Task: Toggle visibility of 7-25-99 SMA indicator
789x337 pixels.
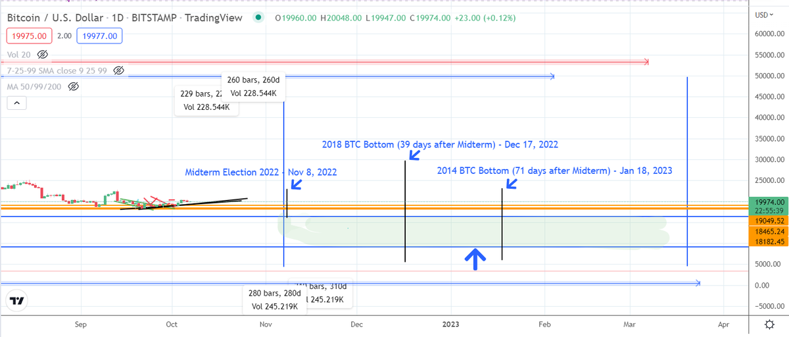Action: (119, 70)
